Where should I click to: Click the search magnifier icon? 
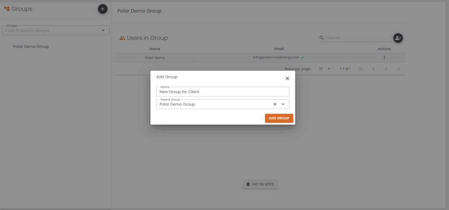[322, 38]
